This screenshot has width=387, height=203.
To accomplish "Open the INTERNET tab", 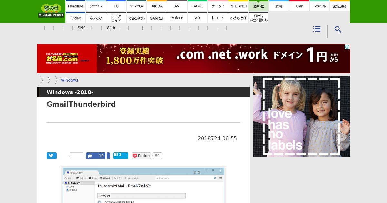I will (238, 6).
